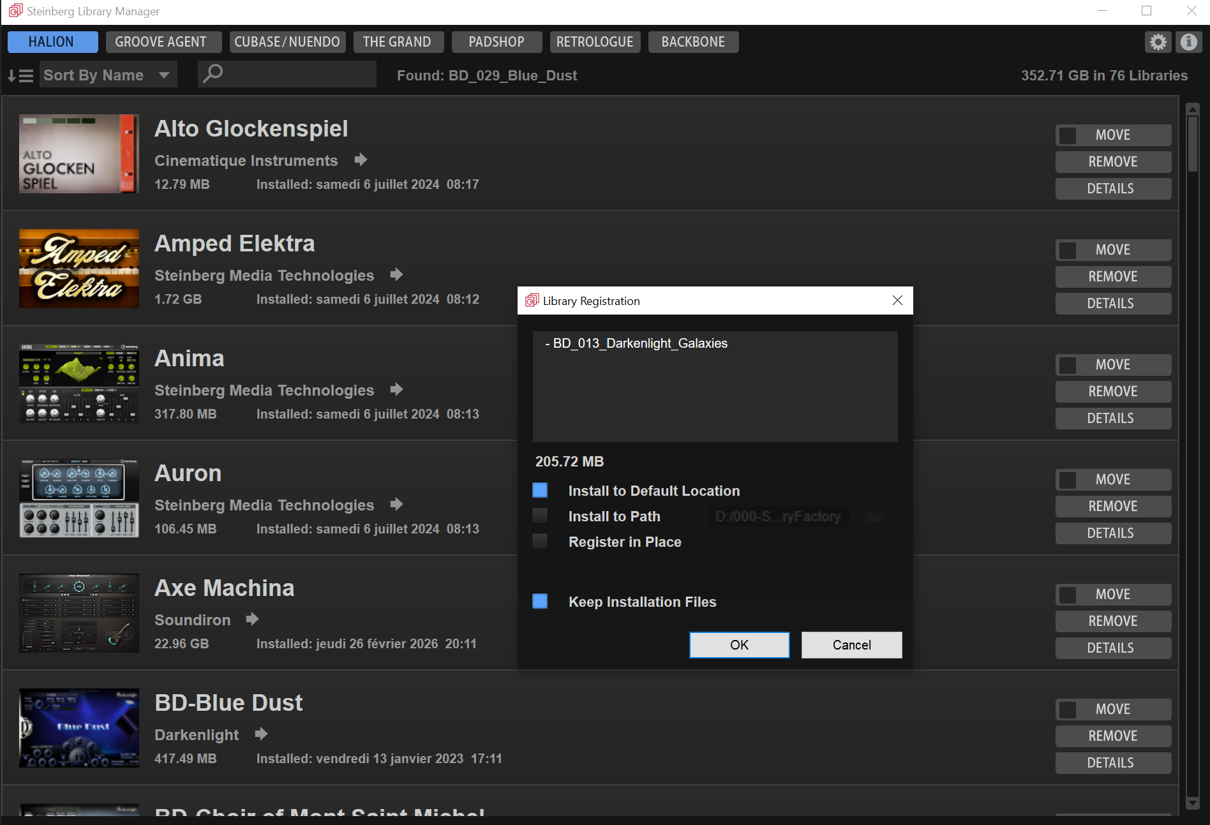
Task: Close the Library Registration dialog
Action: [x=897, y=301]
